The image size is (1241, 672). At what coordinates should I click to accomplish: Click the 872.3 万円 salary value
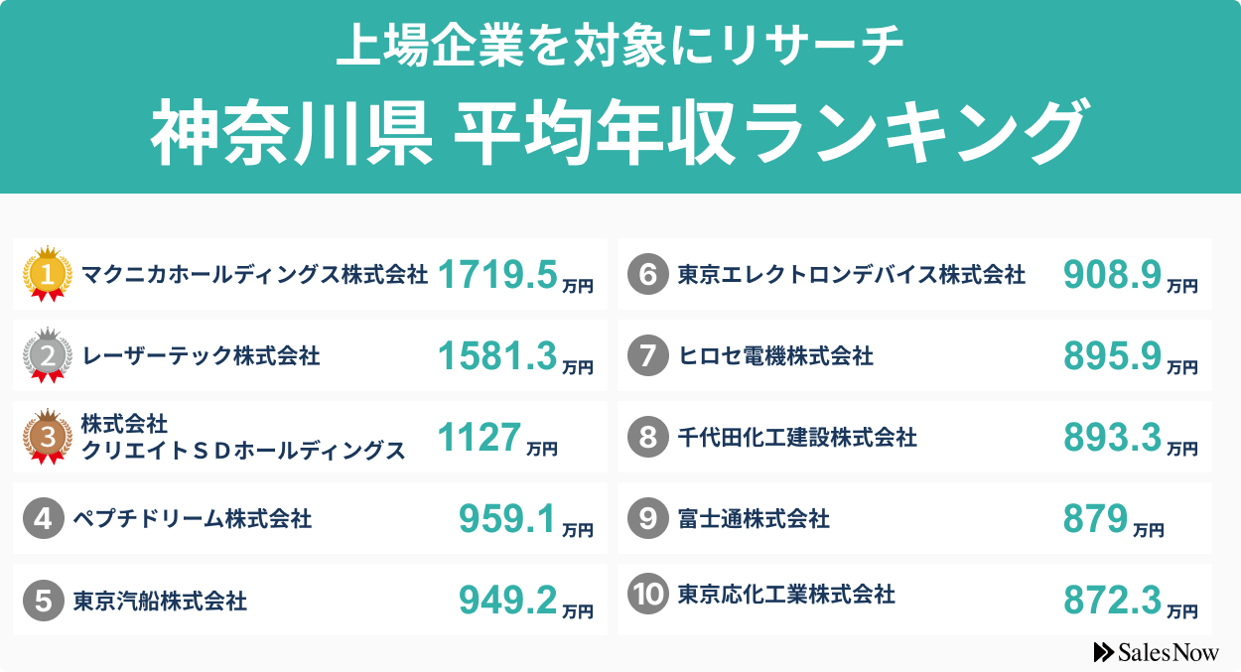(x=1130, y=601)
